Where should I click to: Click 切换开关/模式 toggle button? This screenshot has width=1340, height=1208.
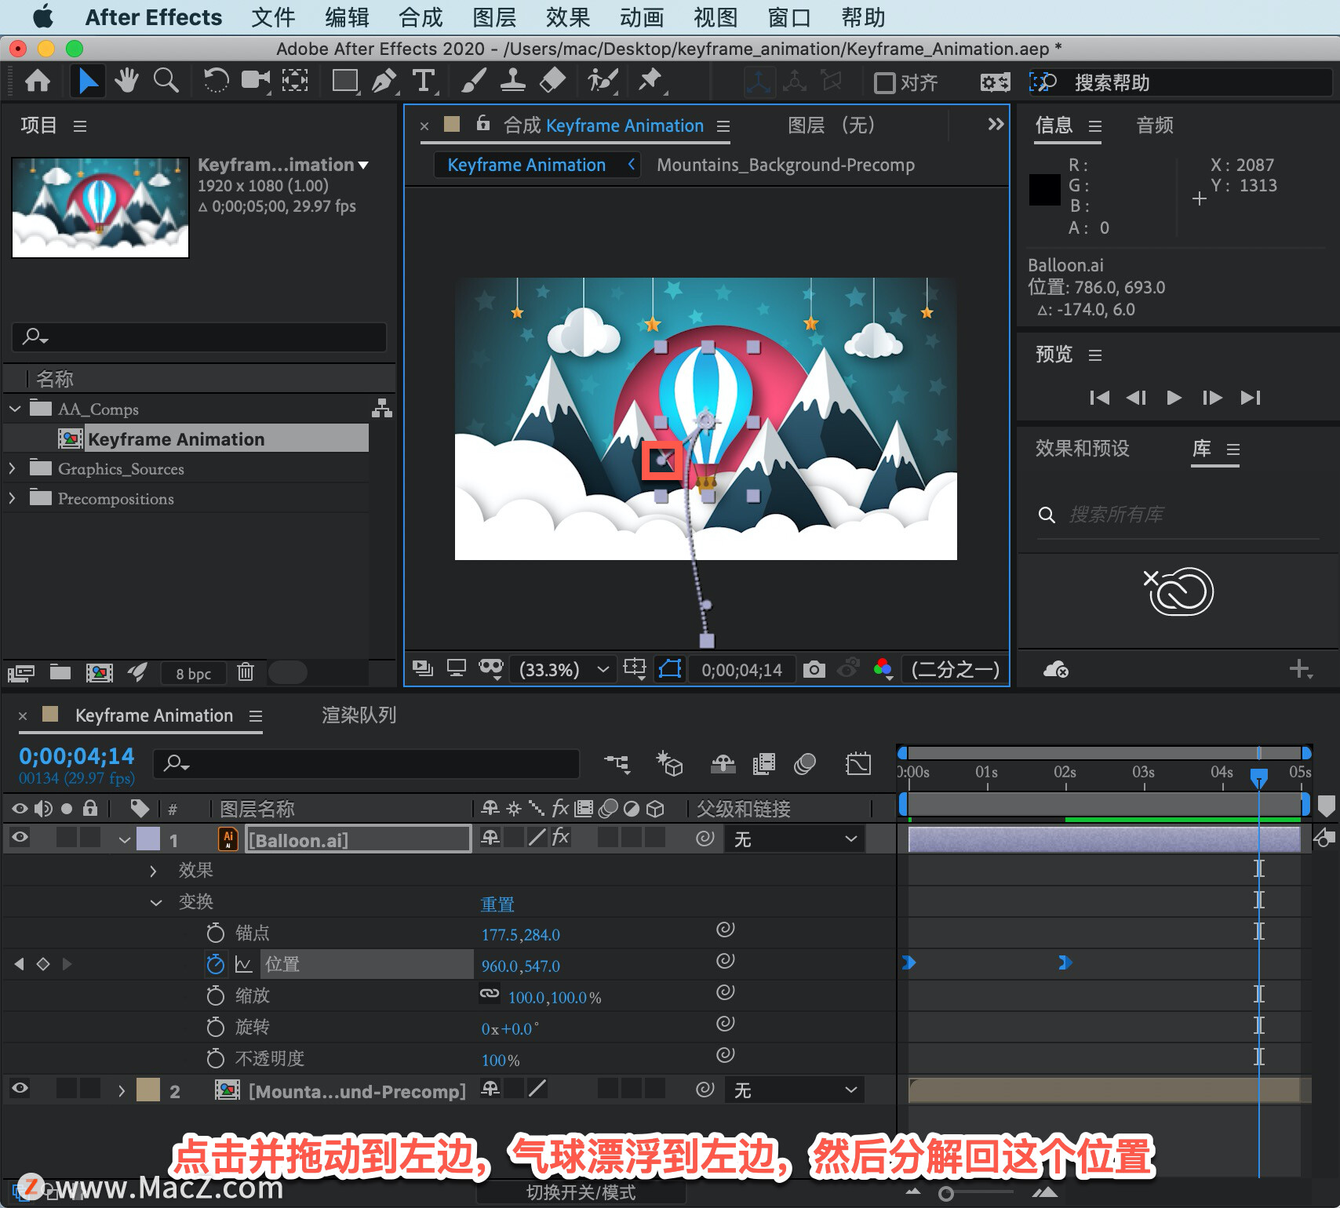click(x=581, y=1192)
